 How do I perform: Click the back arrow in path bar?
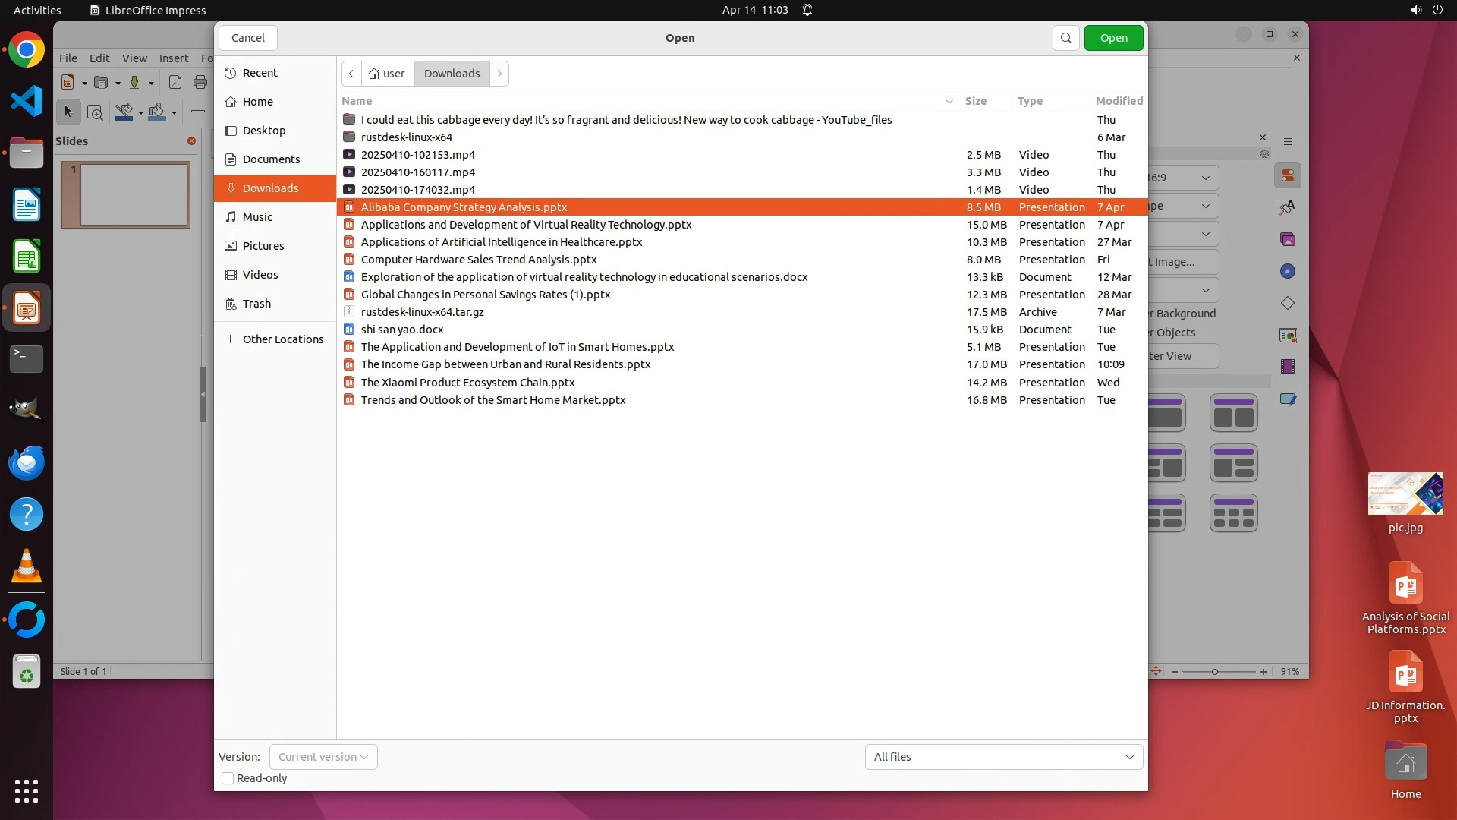pyautogui.click(x=351, y=74)
